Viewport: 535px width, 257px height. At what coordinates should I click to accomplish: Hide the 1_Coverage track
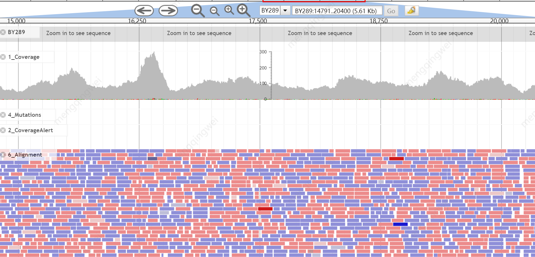(3, 57)
